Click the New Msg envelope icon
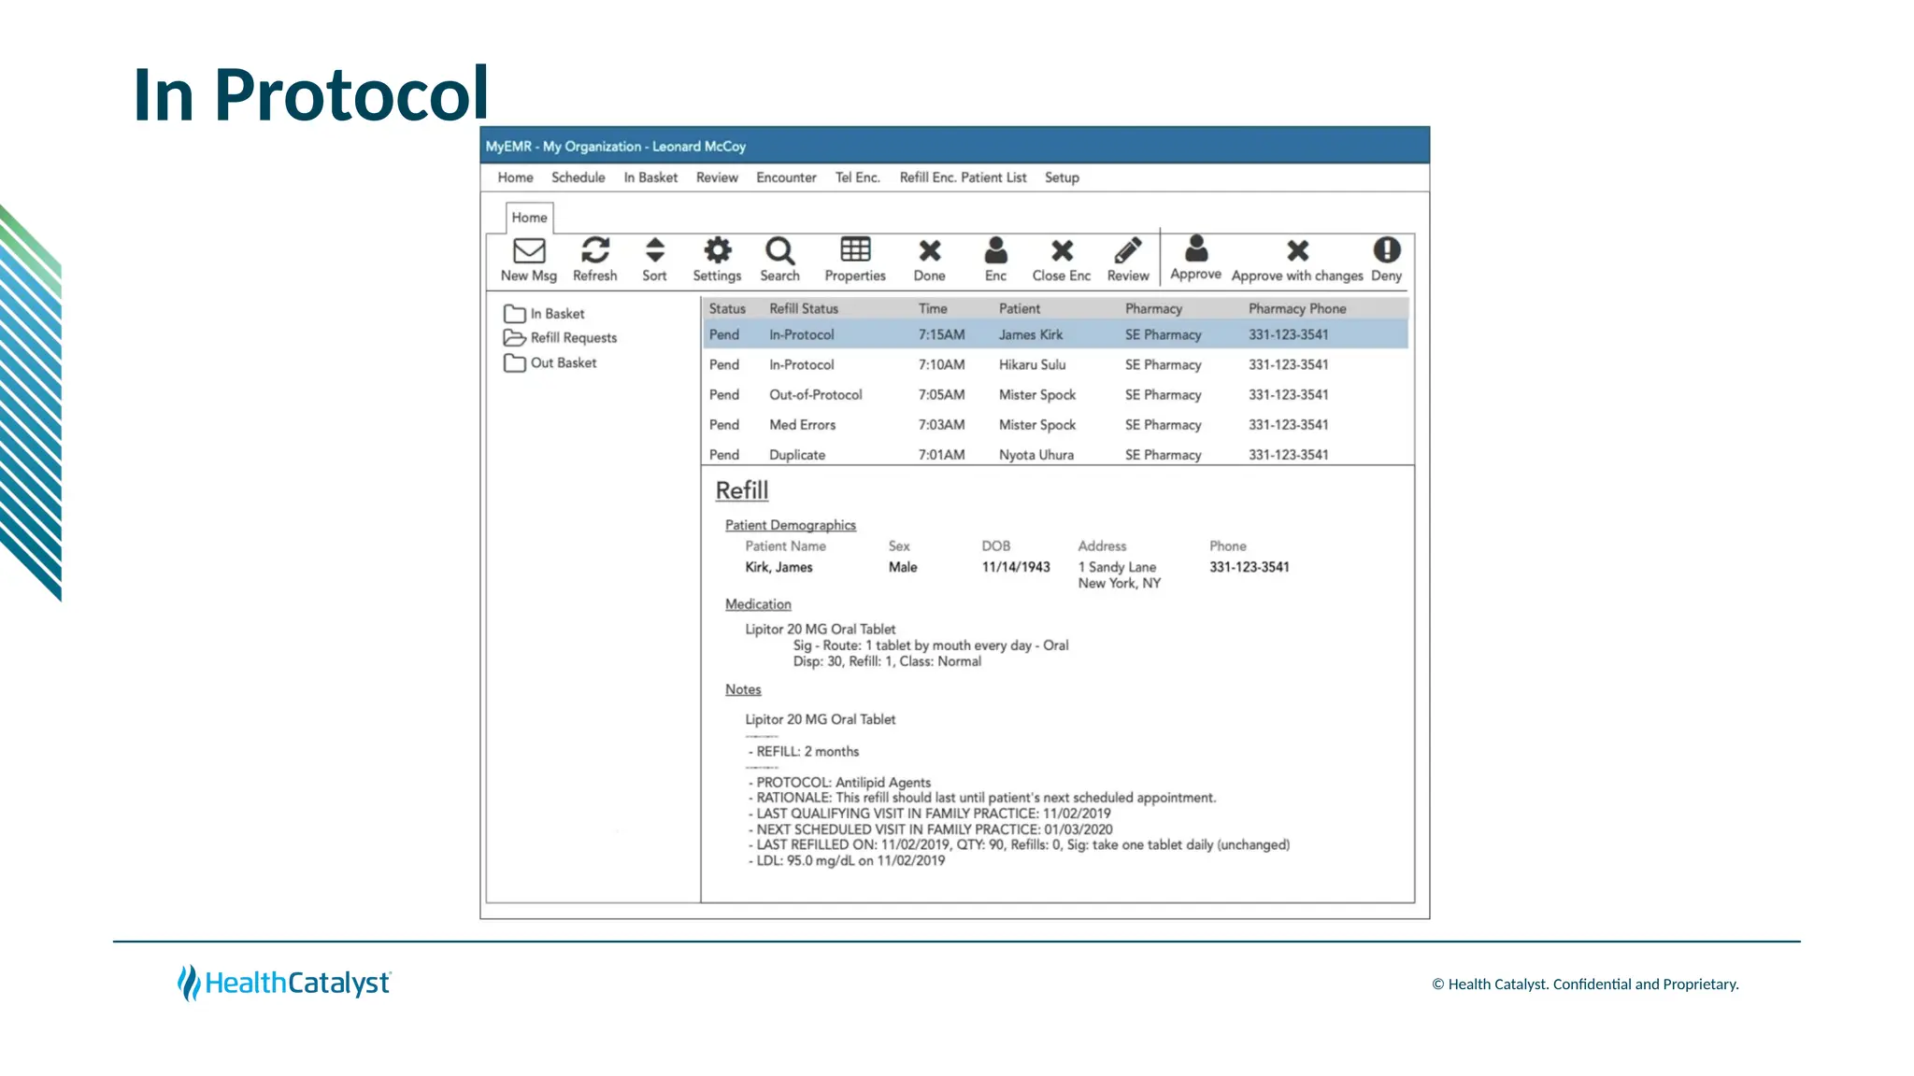Image resolution: width=1914 pixels, height=1076 pixels. tap(529, 251)
